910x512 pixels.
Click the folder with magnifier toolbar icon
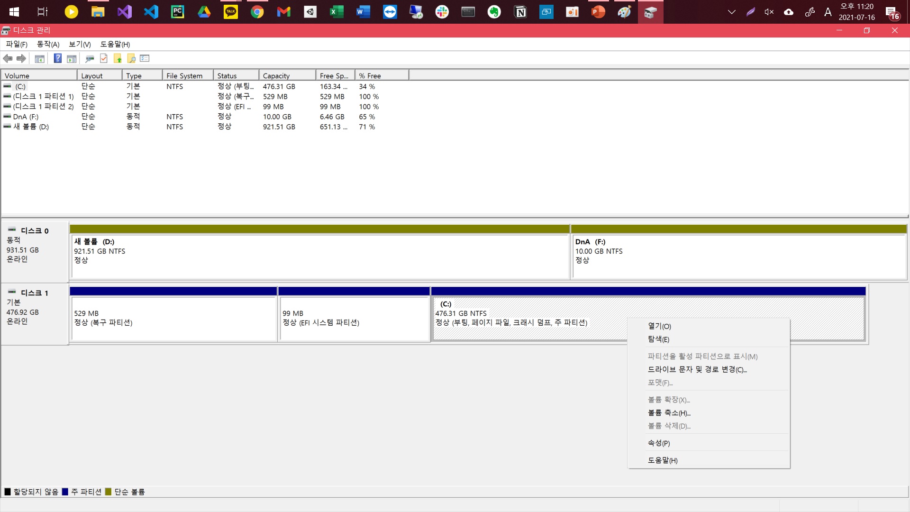coord(131,58)
